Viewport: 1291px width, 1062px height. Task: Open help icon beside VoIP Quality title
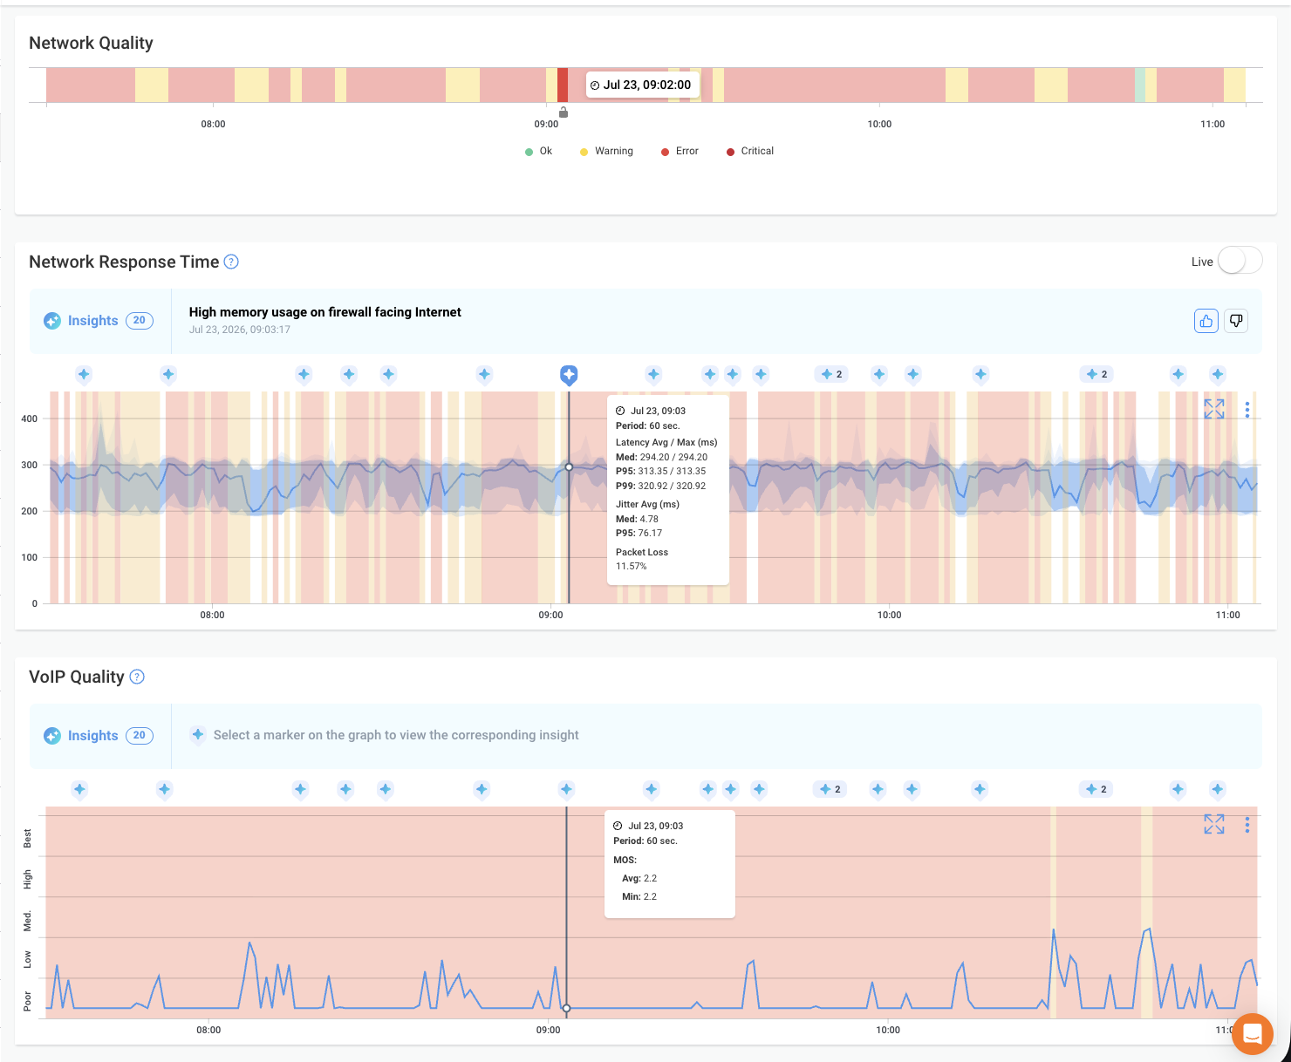137,677
